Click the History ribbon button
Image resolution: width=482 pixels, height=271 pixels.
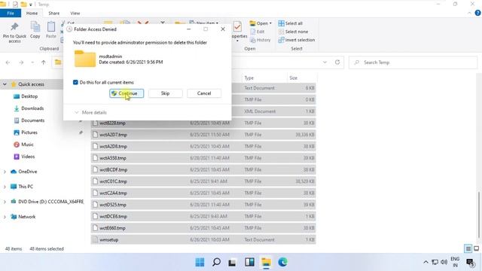tap(261, 40)
